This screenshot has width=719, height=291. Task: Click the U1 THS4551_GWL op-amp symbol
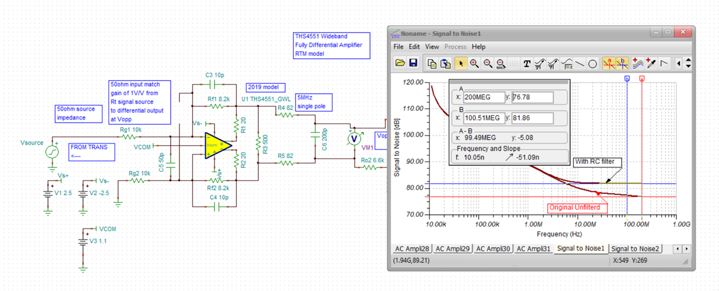click(217, 145)
